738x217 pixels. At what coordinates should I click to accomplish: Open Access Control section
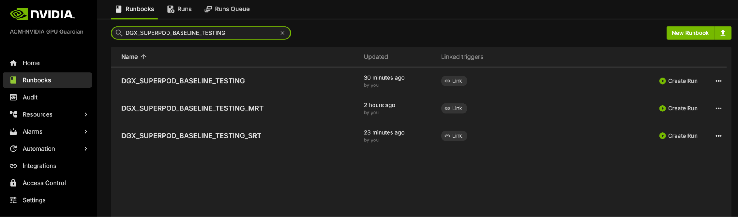[x=44, y=183]
